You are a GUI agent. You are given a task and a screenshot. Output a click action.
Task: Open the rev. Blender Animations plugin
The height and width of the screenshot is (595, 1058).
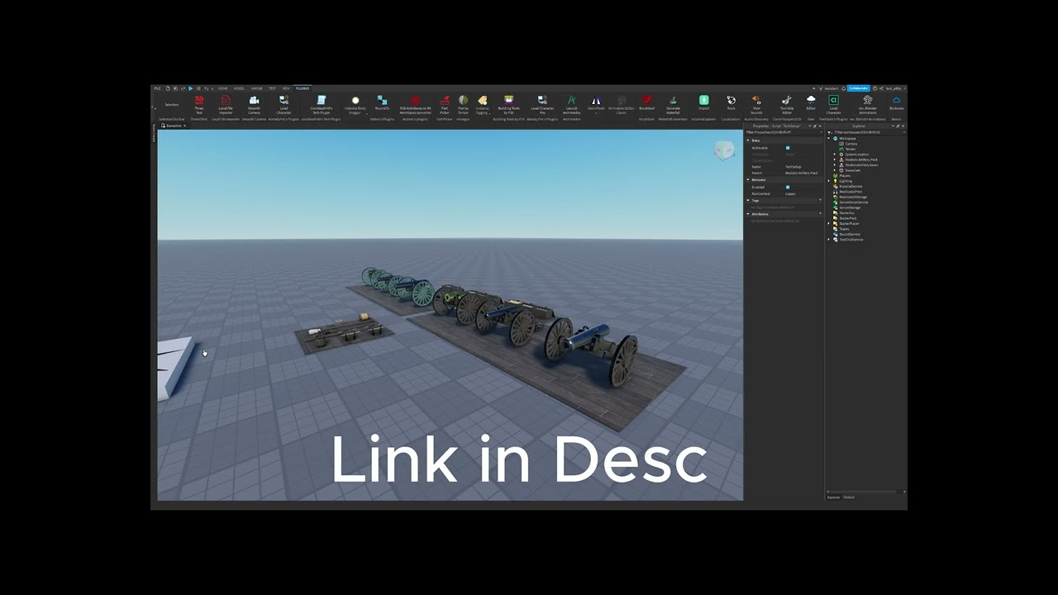click(868, 104)
